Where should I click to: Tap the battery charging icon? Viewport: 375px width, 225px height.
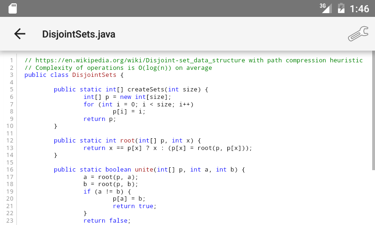pyautogui.click(x=341, y=8)
